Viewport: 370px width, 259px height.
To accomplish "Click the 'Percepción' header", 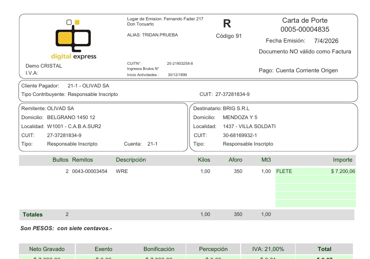I will (213, 249).
